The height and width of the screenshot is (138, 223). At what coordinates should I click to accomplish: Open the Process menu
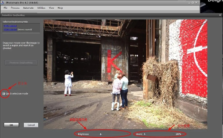tap(15, 8)
